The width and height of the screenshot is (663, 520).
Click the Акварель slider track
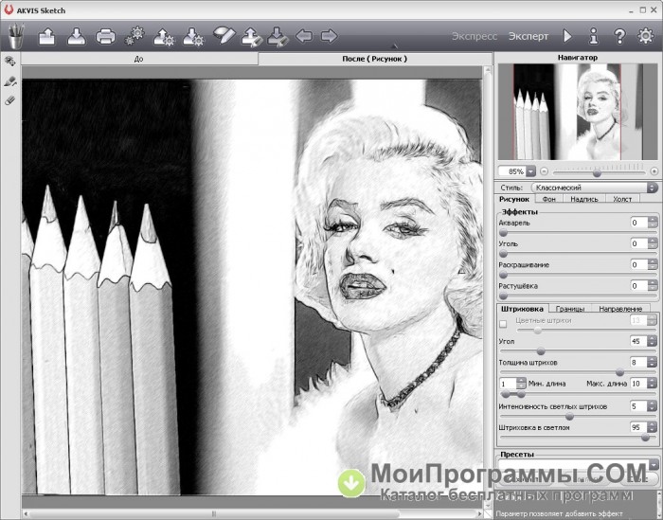pyautogui.click(x=578, y=232)
